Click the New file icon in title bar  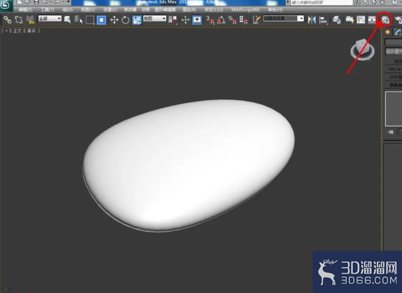tap(20, 2)
